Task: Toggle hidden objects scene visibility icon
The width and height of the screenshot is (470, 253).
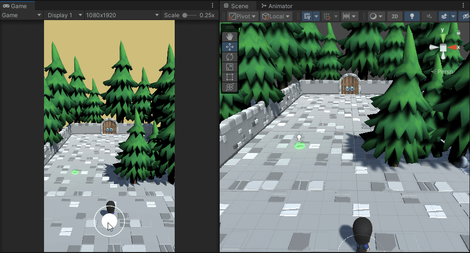Action: coord(465,16)
